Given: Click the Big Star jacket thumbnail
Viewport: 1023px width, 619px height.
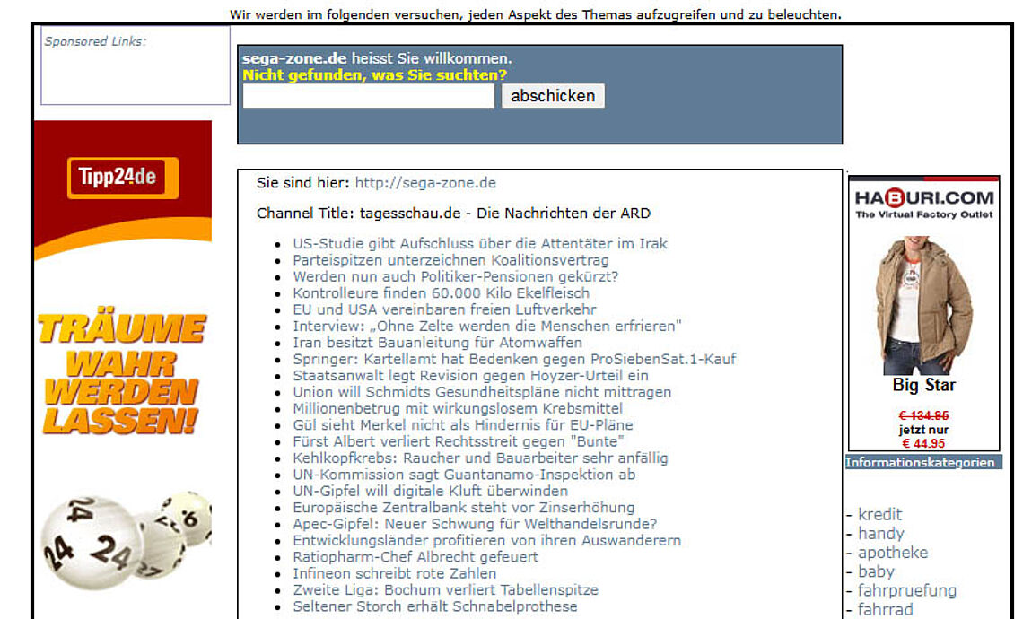Looking at the screenshot, I should [923, 305].
